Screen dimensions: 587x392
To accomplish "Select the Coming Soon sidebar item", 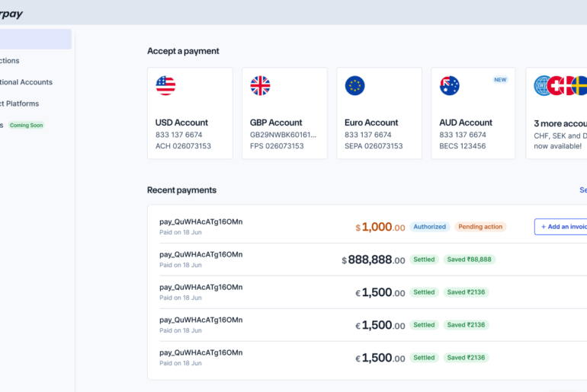I will [x=25, y=125].
